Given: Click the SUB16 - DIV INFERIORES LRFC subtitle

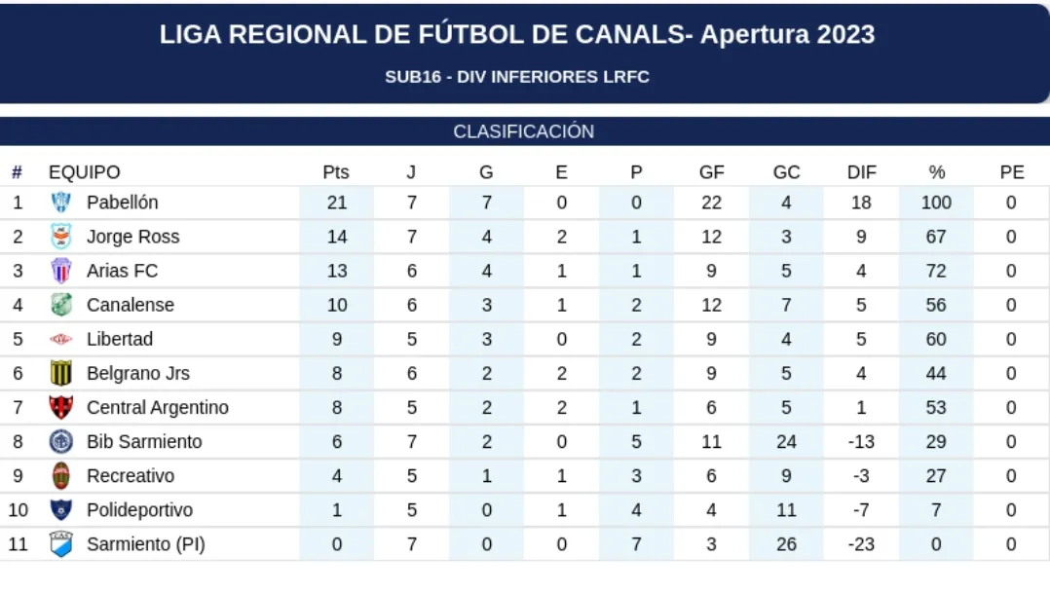Looking at the screenshot, I should [x=517, y=77].
